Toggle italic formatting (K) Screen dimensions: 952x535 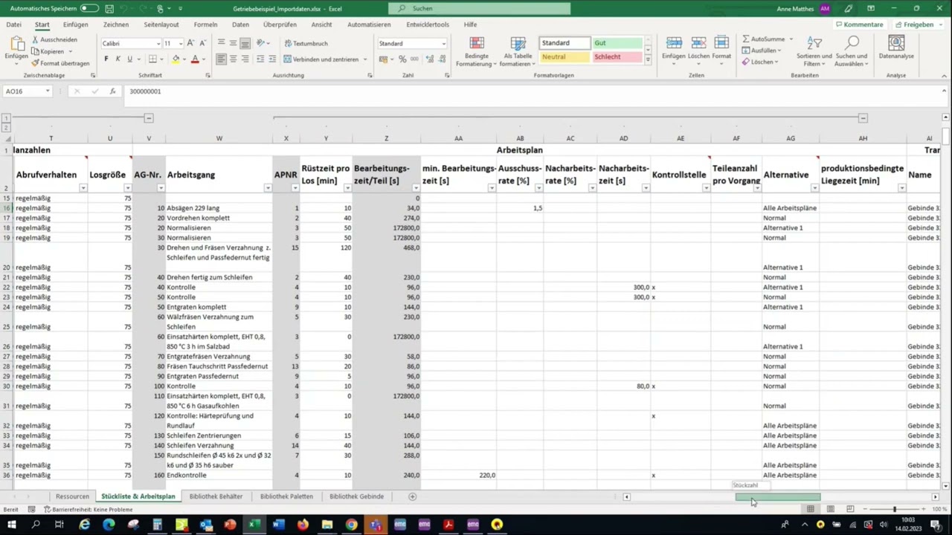pyautogui.click(x=118, y=59)
